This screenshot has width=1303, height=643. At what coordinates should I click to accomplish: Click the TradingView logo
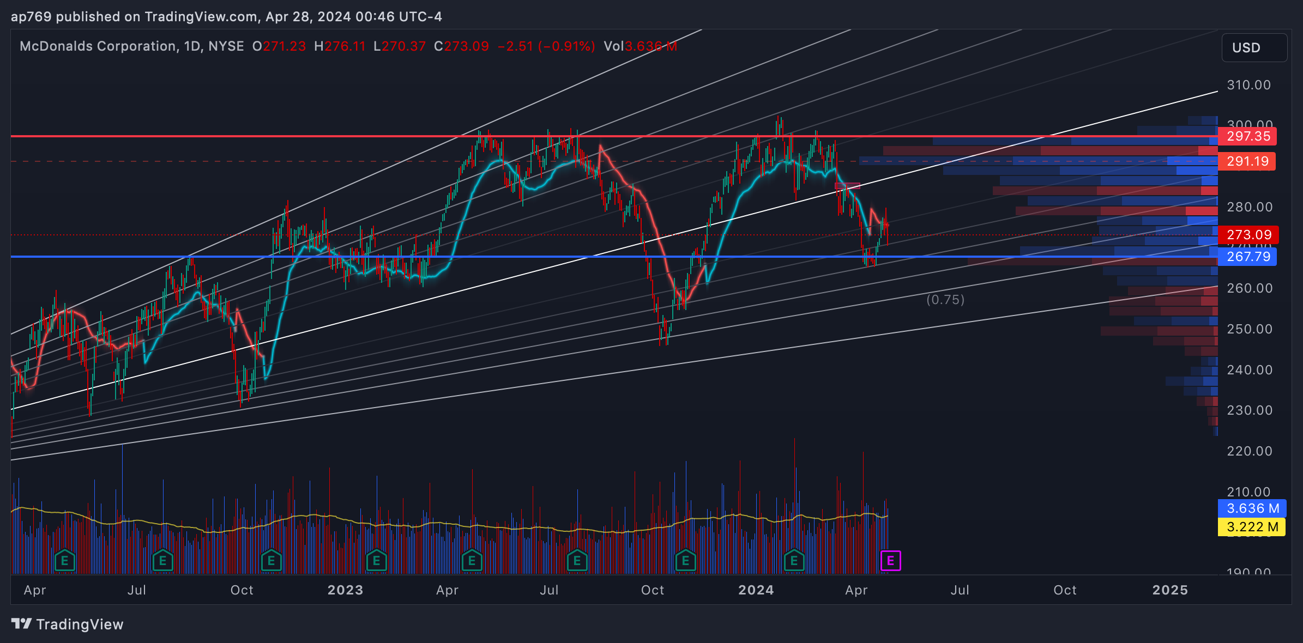point(68,624)
